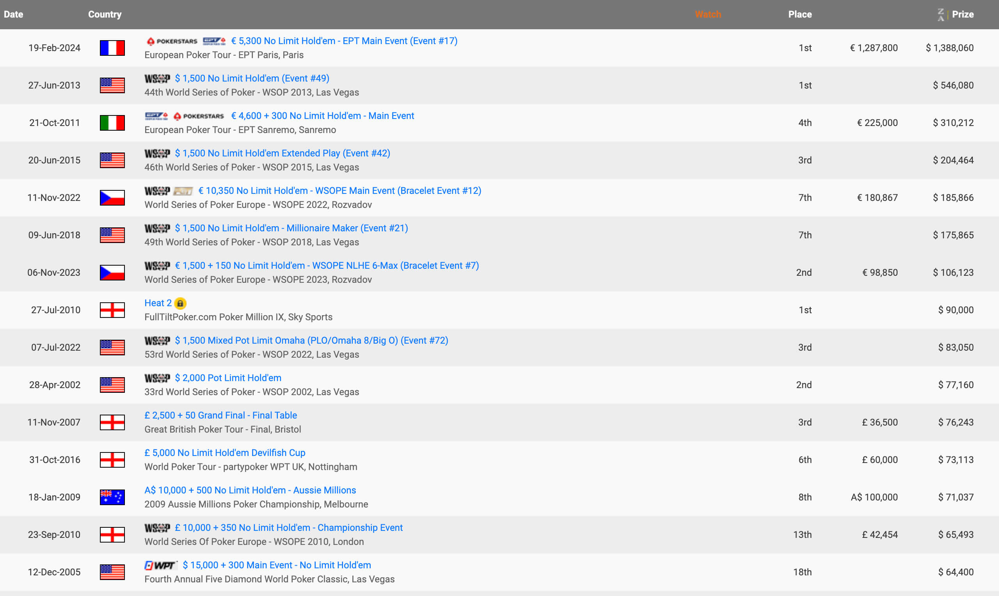Open £ 2,500 + 50 Grand Final link
999x596 pixels.
point(220,415)
